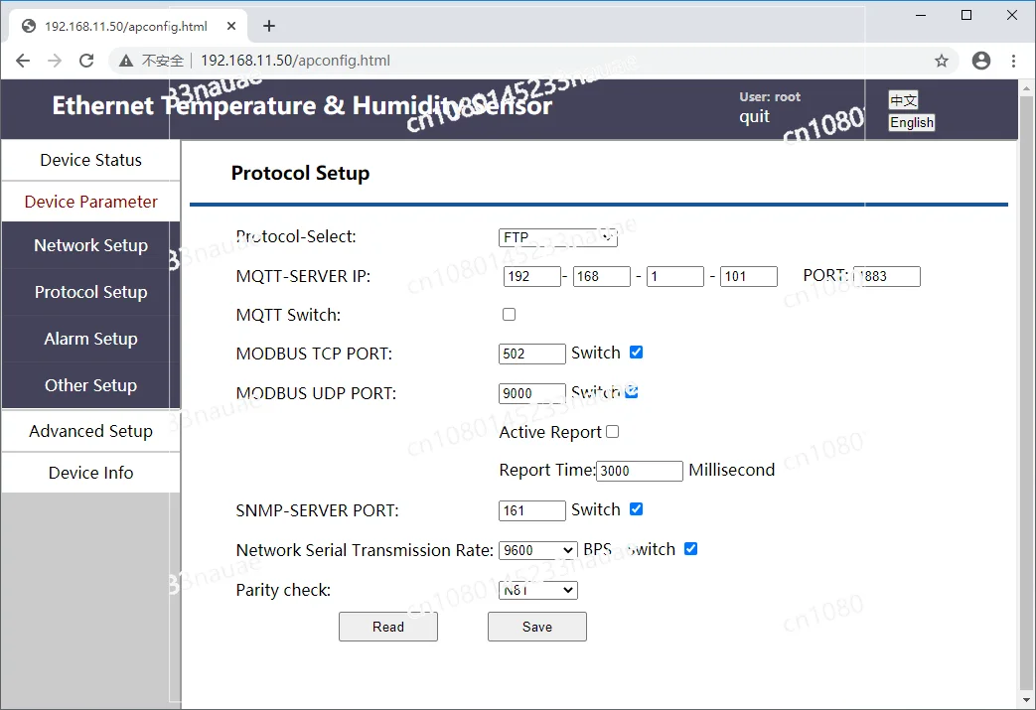The height and width of the screenshot is (710, 1036).
Task: Go back using the browser back arrow
Action: (x=23, y=61)
